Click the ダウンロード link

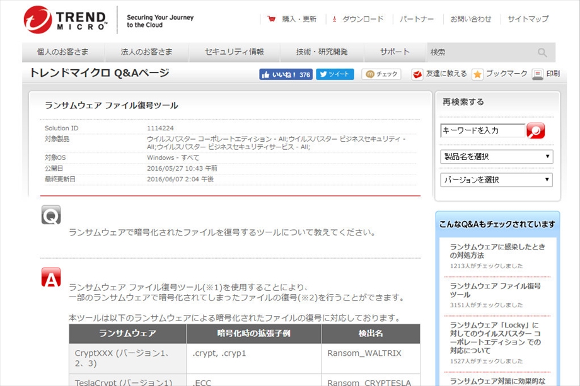point(363,19)
